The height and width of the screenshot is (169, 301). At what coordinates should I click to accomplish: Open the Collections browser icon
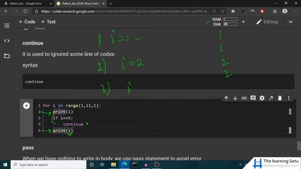[275, 11]
